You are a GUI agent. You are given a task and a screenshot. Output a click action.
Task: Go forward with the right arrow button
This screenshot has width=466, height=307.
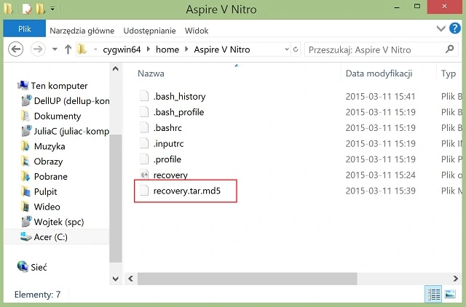pyautogui.click(x=38, y=49)
